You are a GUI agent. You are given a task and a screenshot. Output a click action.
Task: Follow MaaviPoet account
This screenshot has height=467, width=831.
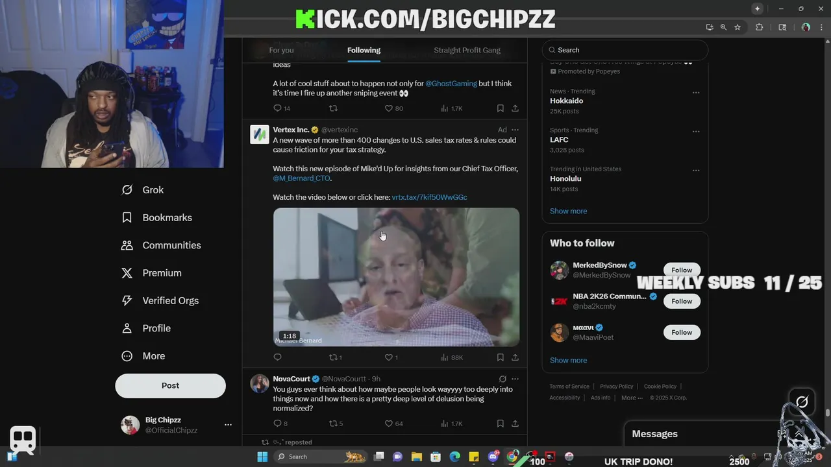(x=682, y=332)
